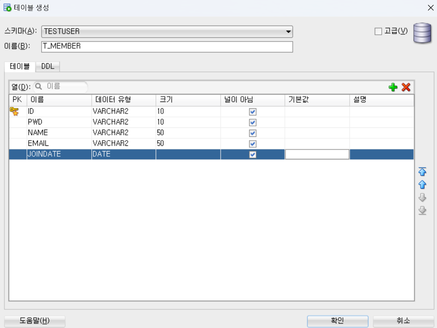Click the 기본값 column header
437x328 pixels.
click(317, 100)
